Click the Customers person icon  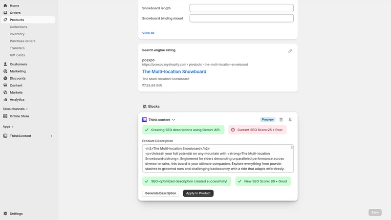coord(5,64)
